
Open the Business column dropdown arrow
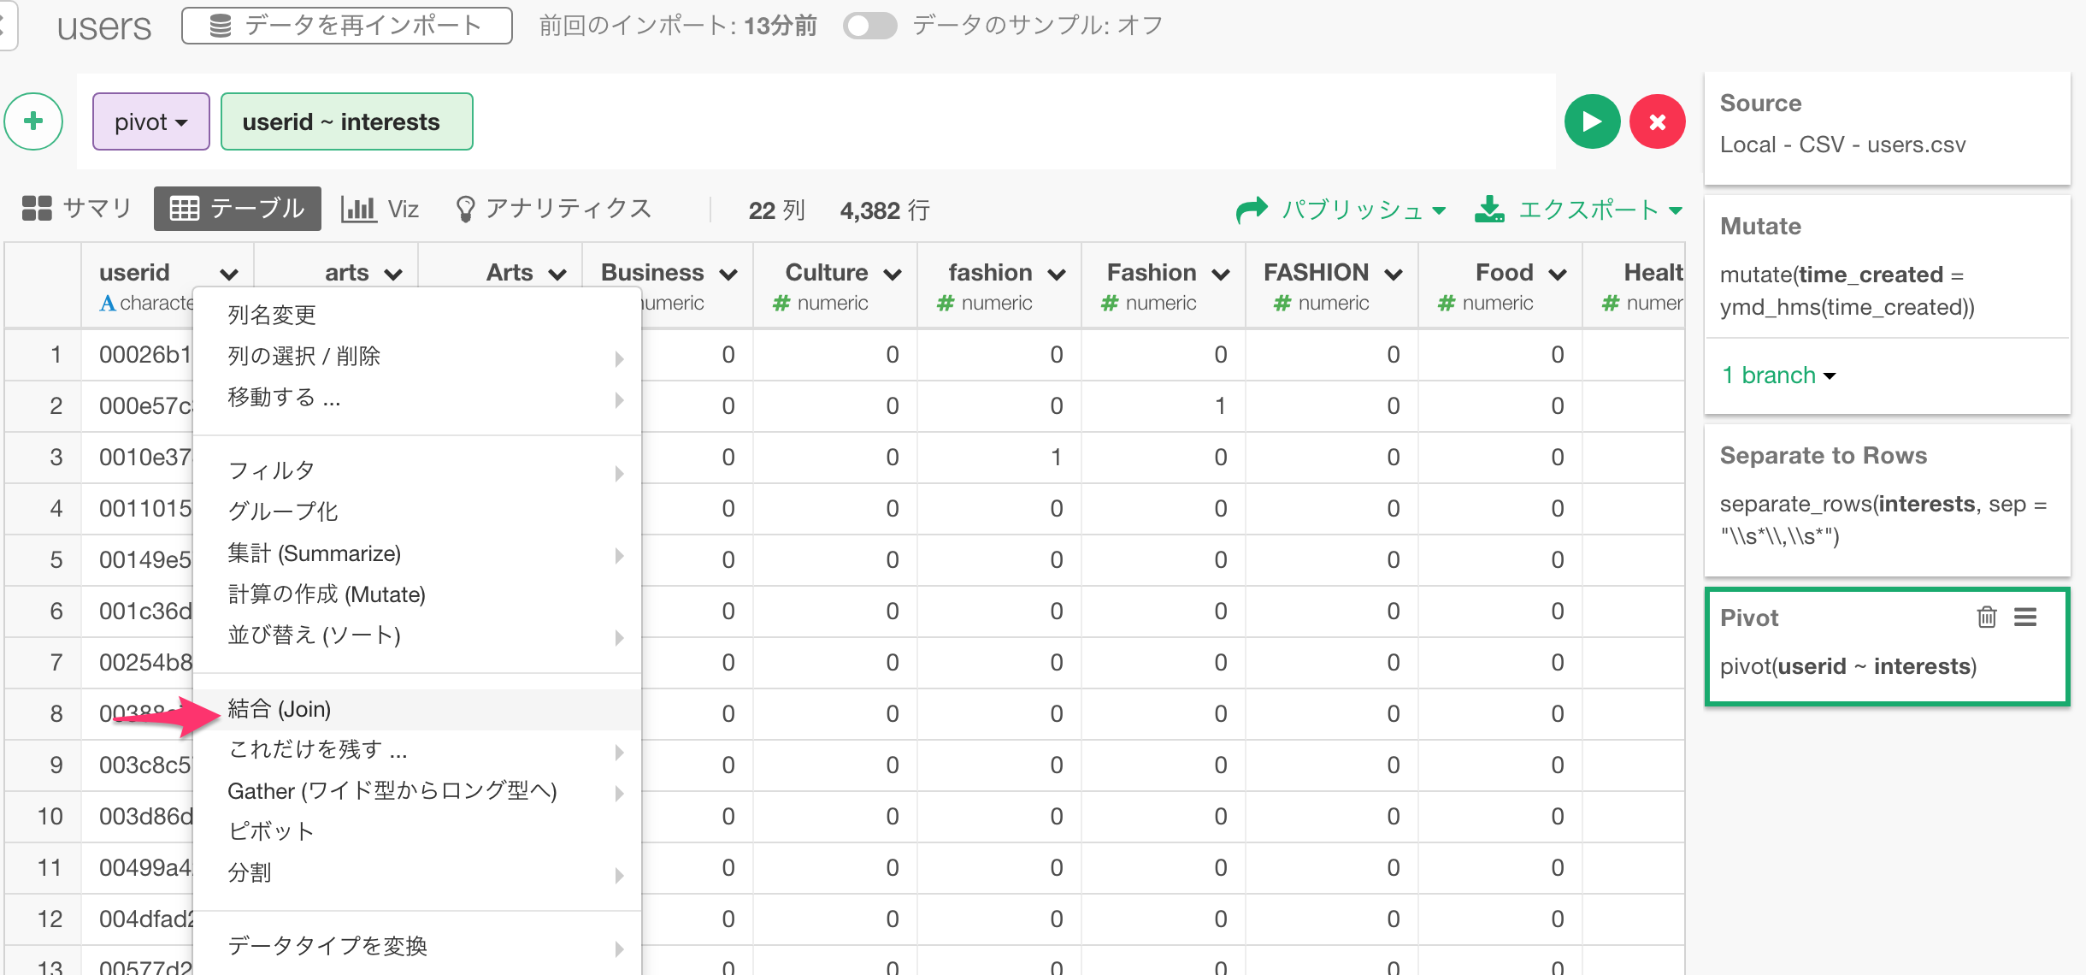728,274
